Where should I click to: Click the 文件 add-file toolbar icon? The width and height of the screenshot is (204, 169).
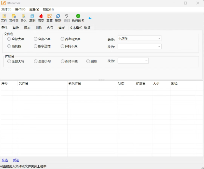(4, 16)
